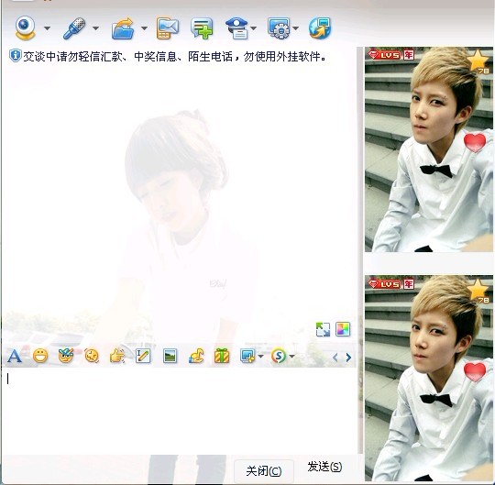The width and height of the screenshot is (495, 485).
Task: Expand remote assistance options dropdown arrow
Action: (x=295, y=28)
